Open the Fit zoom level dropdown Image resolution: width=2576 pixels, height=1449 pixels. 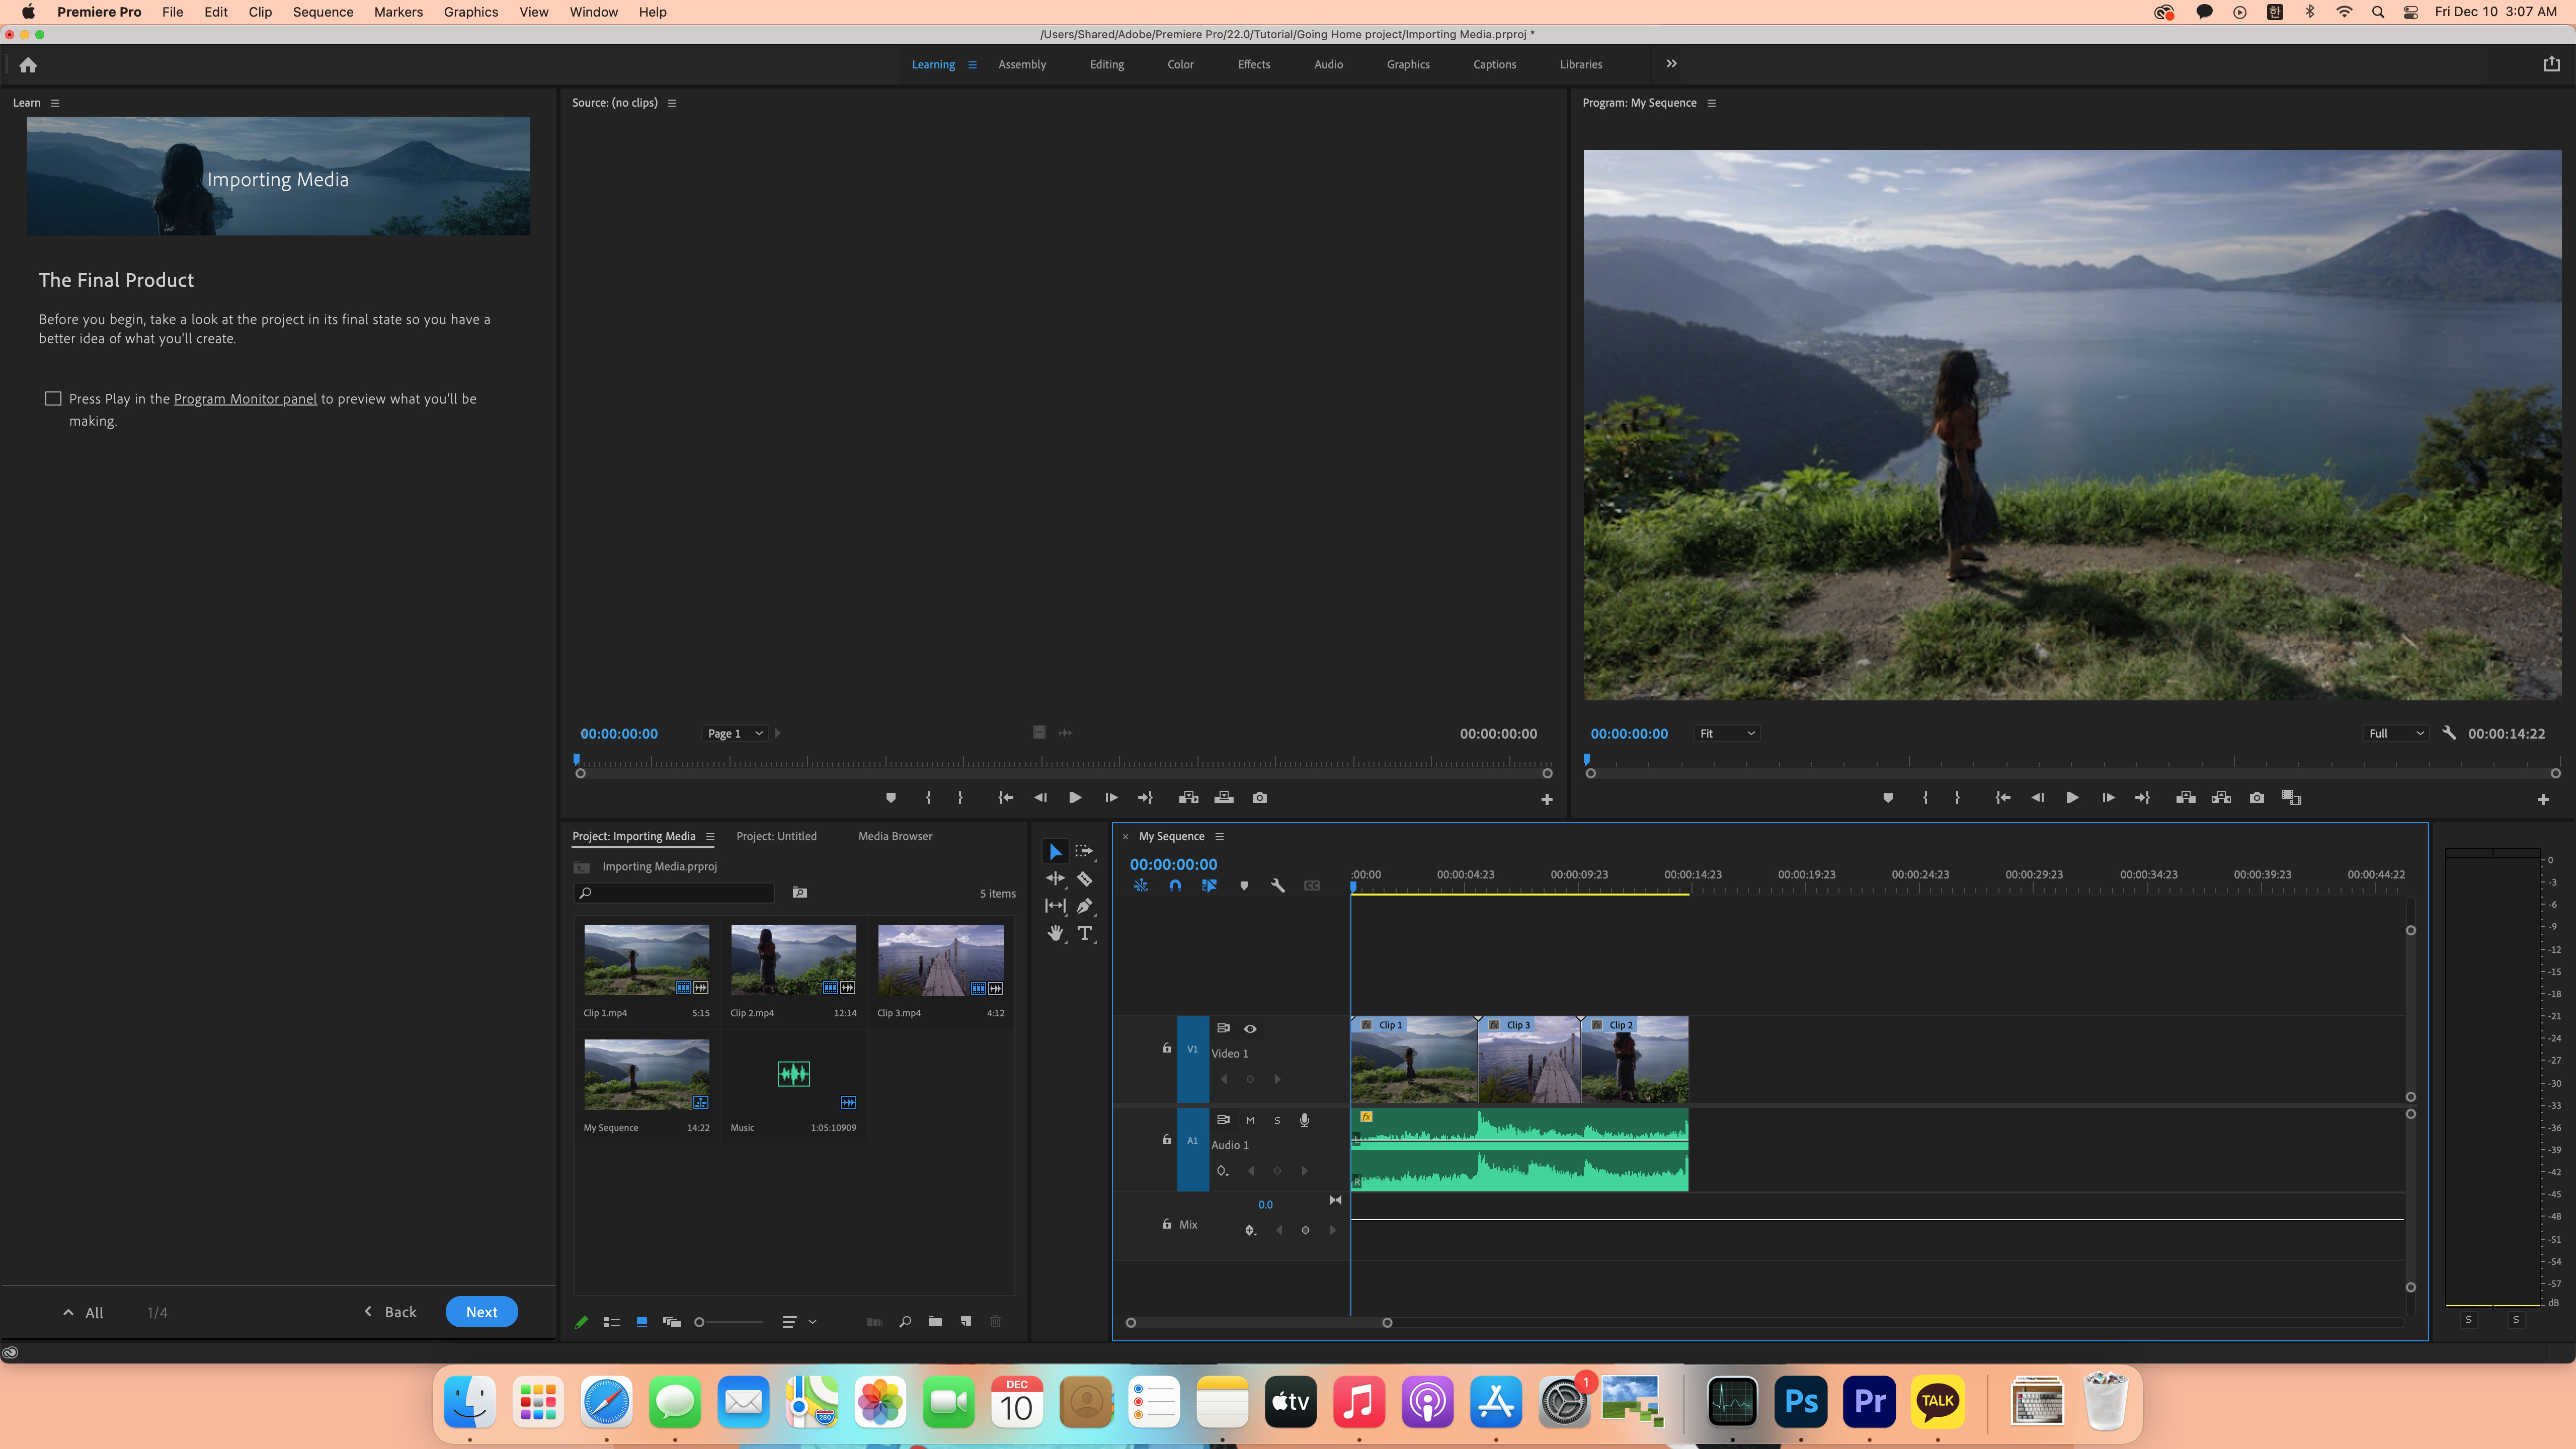(x=1727, y=734)
